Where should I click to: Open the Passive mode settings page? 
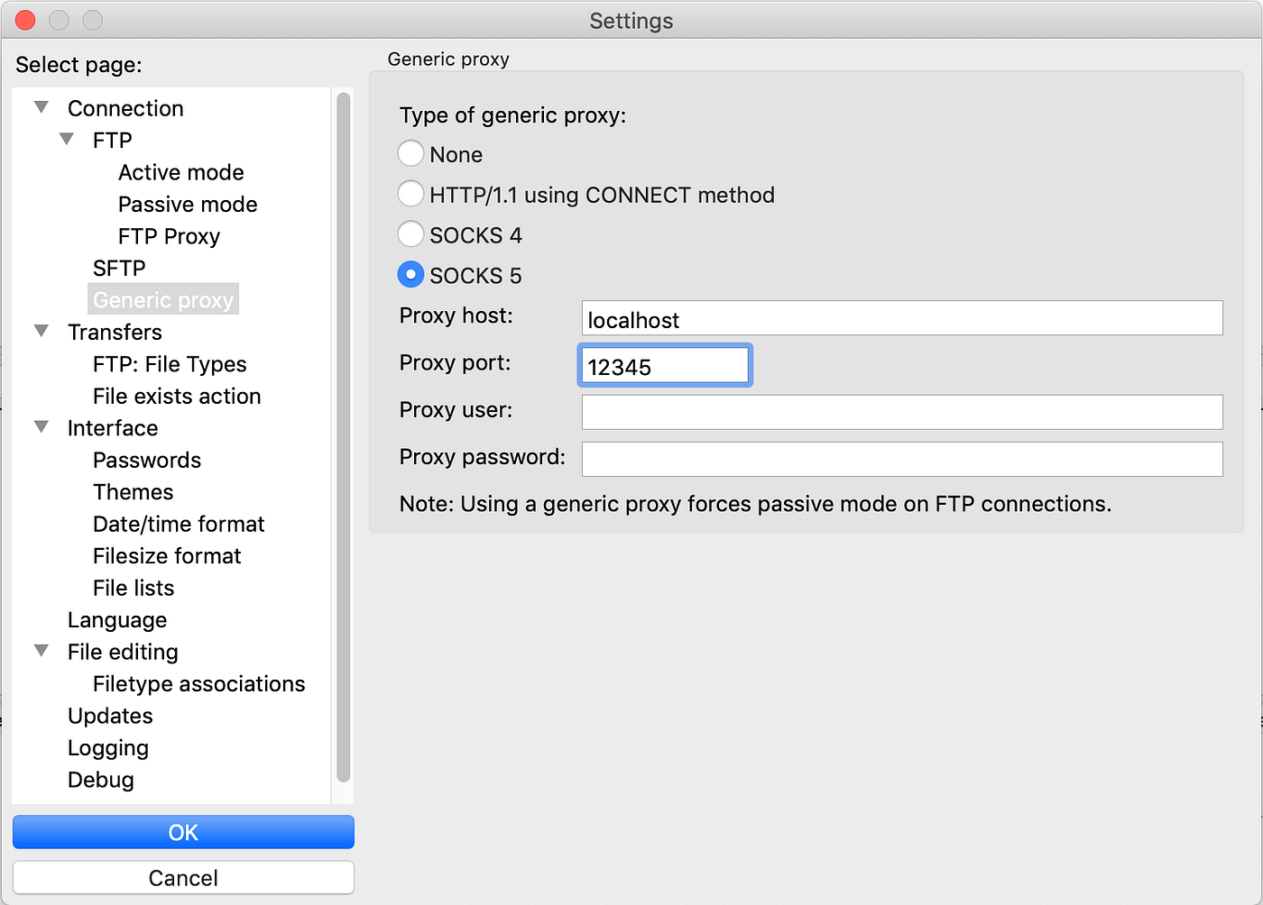pyautogui.click(x=188, y=205)
